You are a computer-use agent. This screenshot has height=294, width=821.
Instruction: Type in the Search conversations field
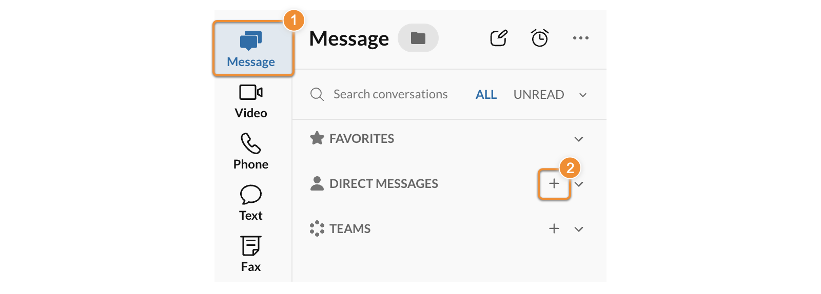tap(390, 95)
